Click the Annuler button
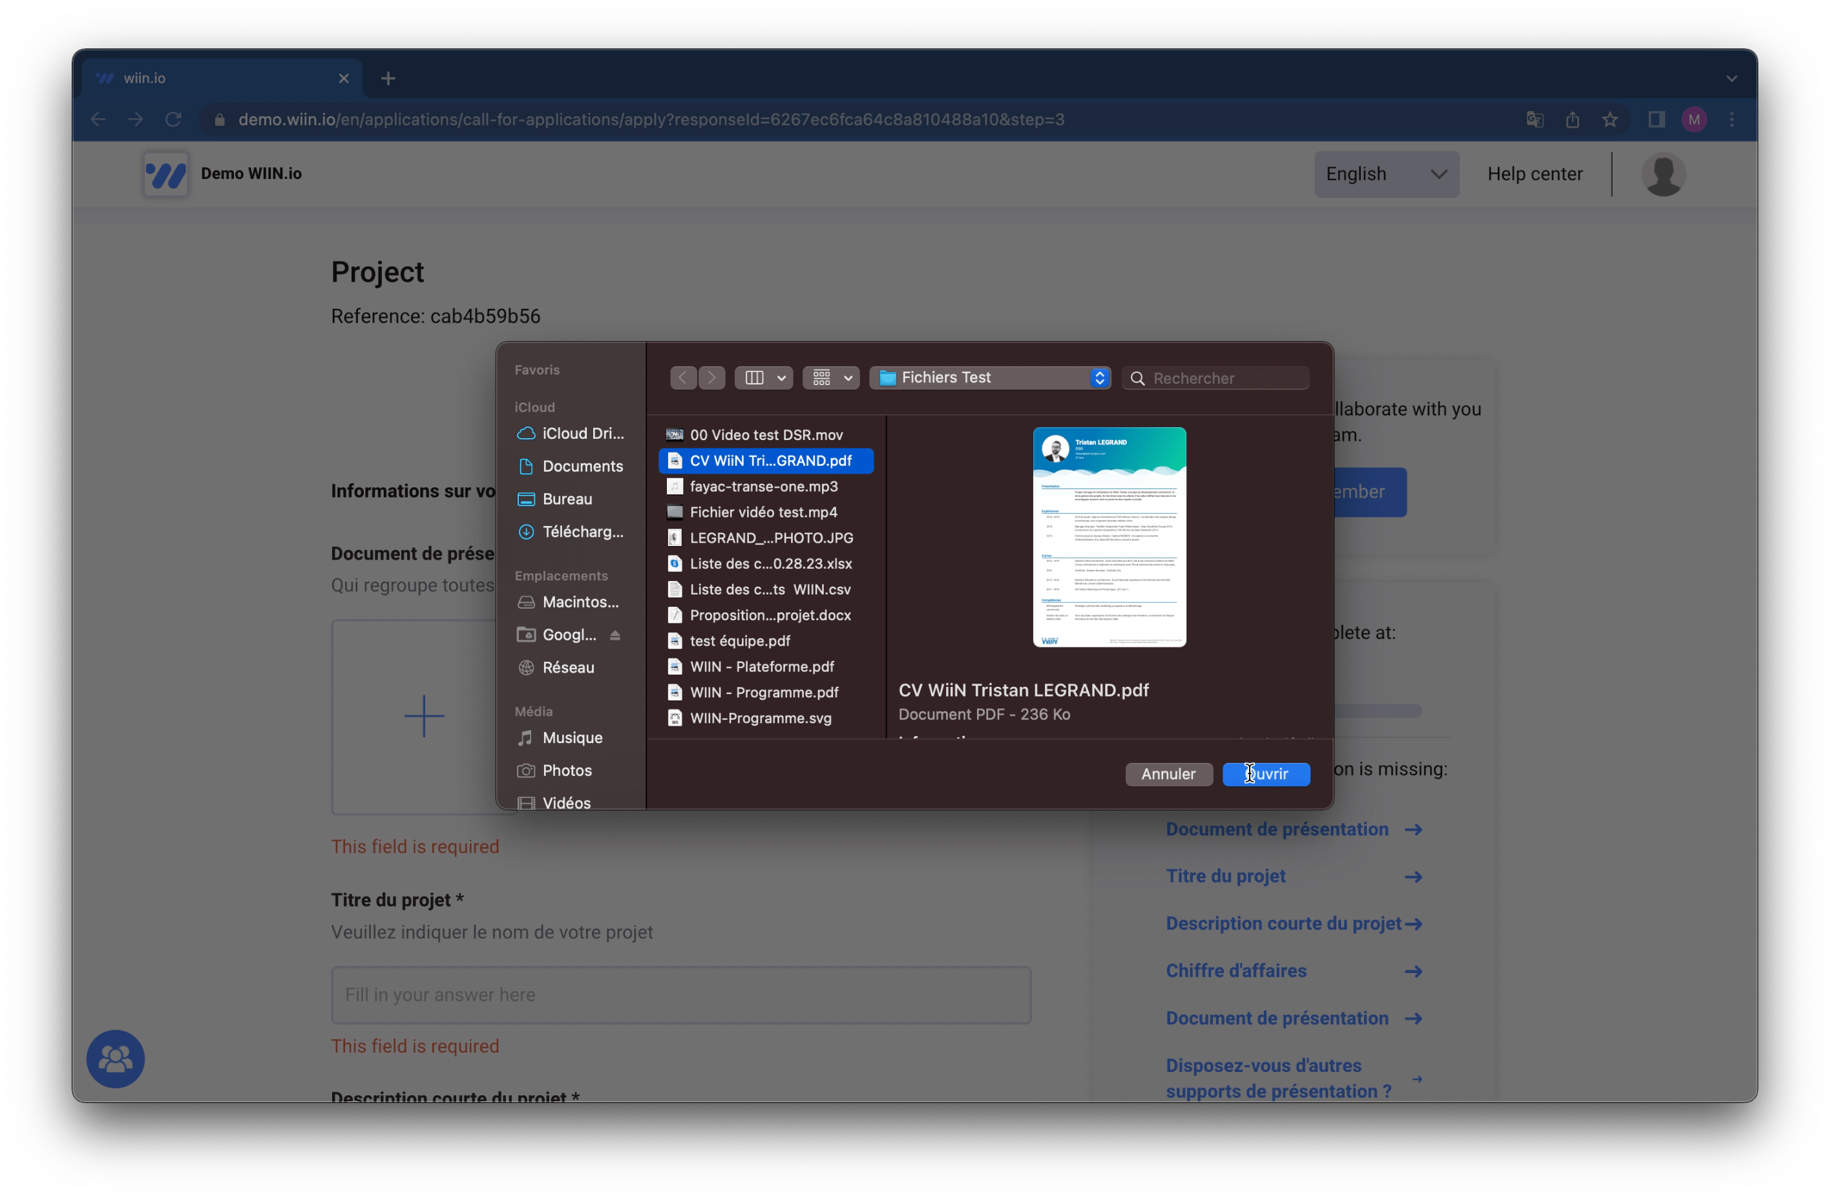This screenshot has height=1198, width=1830. tap(1169, 774)
